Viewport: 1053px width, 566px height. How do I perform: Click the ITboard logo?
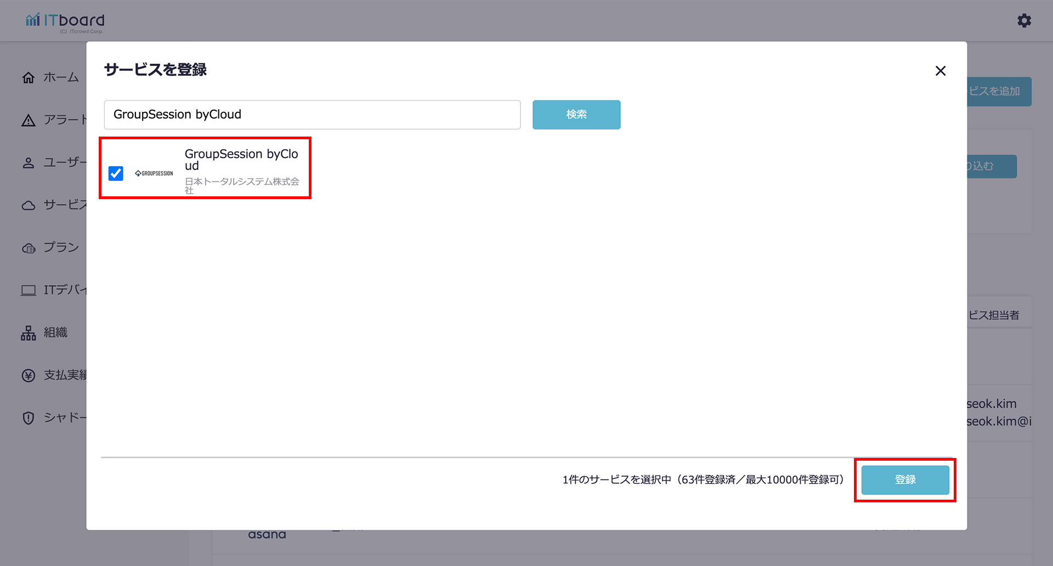point(65,21)
